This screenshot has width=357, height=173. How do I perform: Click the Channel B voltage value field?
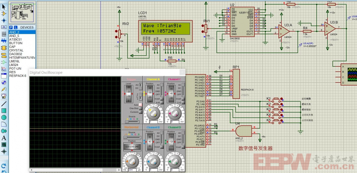(154, 170)
